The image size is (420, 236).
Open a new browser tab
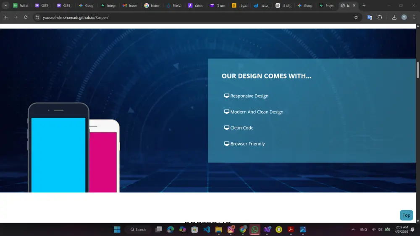point(364,5)
